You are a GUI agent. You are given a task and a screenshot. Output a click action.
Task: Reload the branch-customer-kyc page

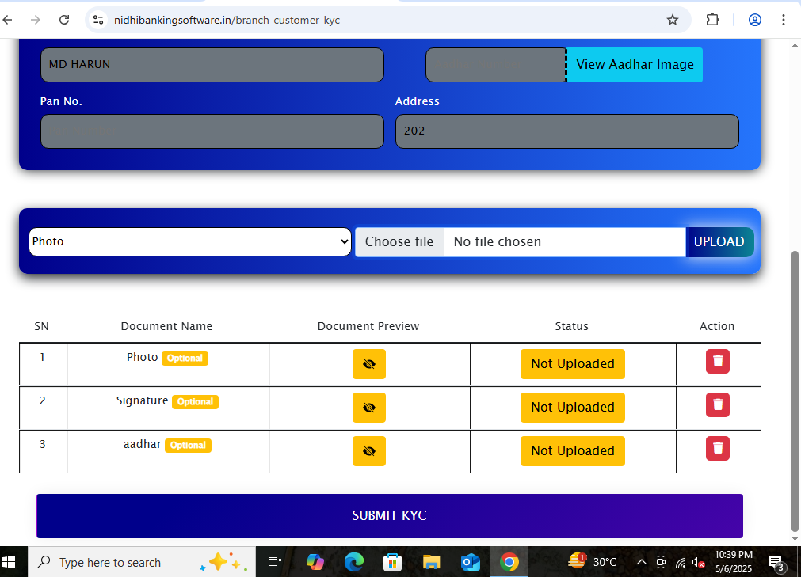tap(64, 20)
